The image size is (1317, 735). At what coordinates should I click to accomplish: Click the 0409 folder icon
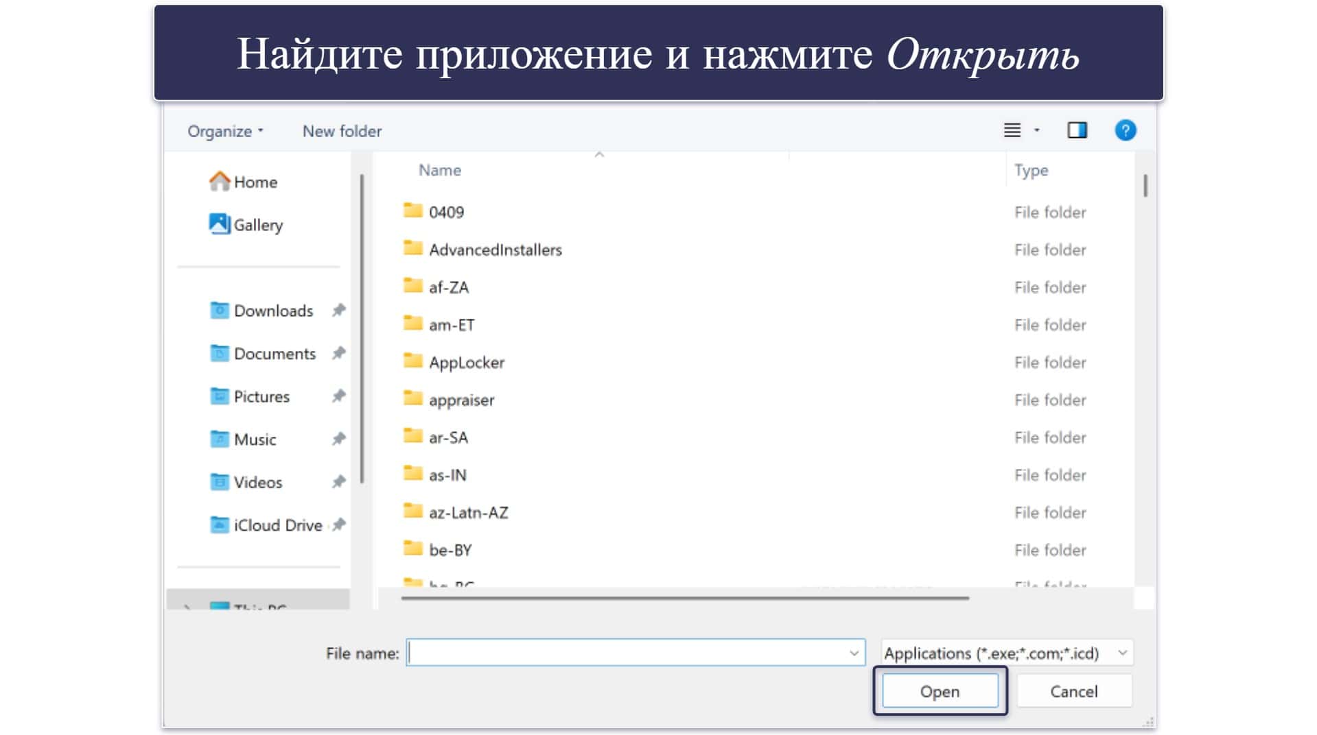(412, 210)
